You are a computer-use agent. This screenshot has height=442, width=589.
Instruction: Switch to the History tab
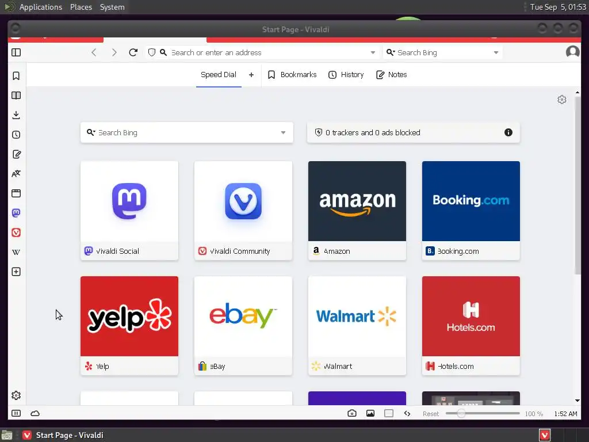point(346,74)
